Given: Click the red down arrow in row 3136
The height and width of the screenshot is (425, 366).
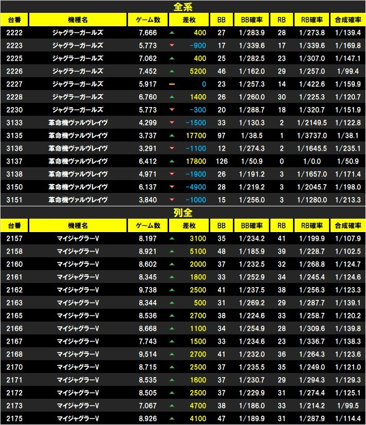Looking at the screenshot, I should pos(172,149).
